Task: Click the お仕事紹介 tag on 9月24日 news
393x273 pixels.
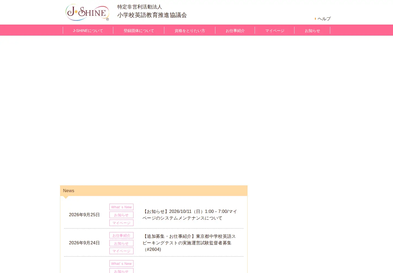Action: pos(121,235)
